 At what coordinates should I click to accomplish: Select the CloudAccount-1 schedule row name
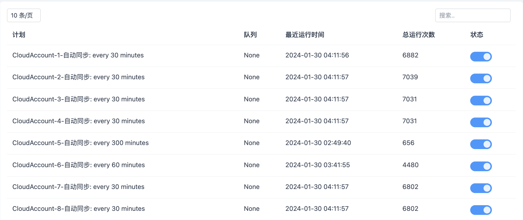(78, 55)
